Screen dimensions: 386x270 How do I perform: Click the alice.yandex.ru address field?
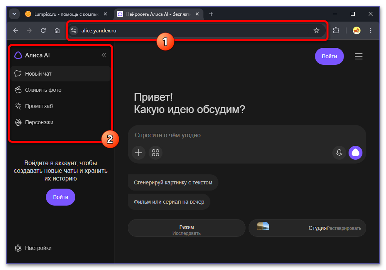pyautogui.click(x=196, y=30)
